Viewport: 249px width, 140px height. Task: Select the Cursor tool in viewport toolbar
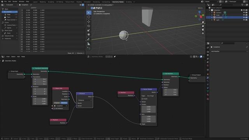pos(89,17)
